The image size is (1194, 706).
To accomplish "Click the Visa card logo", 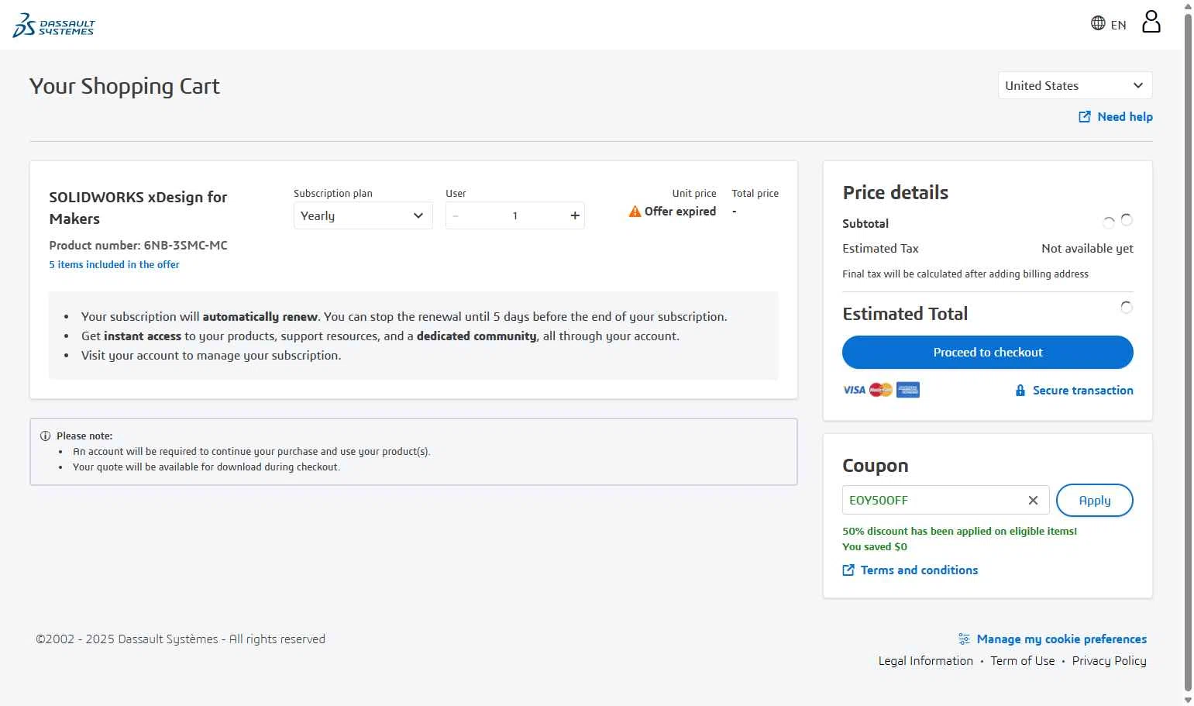I will [x=854, y=390].
